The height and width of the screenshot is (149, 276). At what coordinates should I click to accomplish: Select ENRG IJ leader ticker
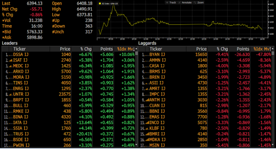click(21, 88)
